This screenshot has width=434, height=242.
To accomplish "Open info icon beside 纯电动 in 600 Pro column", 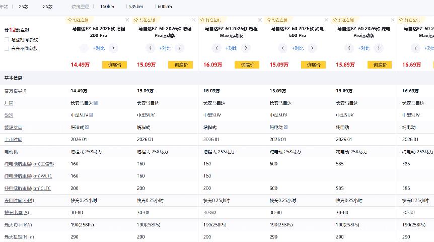I will tap(285, 127).
